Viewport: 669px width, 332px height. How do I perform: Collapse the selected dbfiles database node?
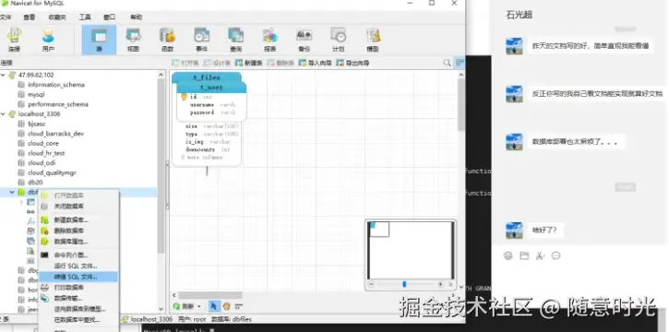click(12, 192)
